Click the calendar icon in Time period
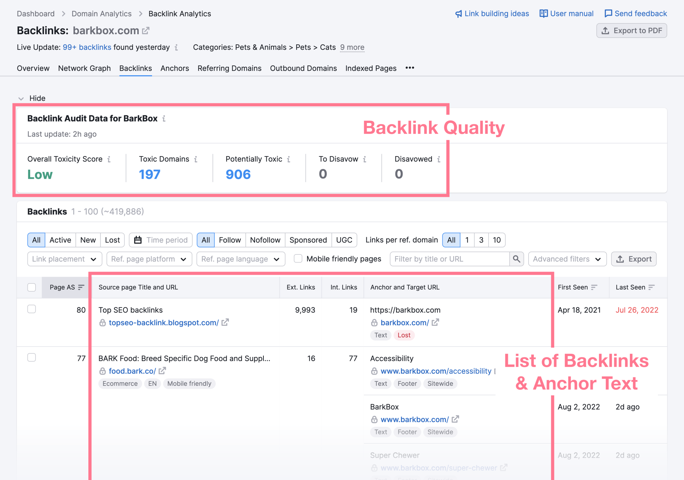Viewport: 684px width, 480px height. click(138, 240)
